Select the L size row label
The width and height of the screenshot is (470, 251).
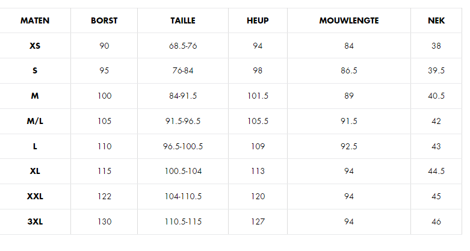click(35, 146)
